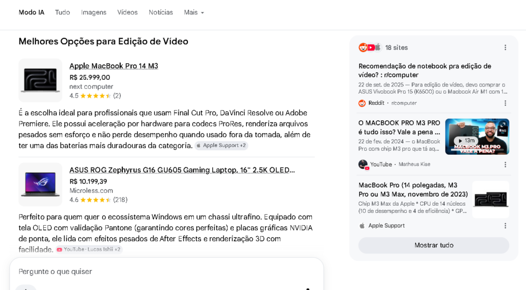This screenshot has height=290, width=526.
Task: Switch to the Modo IA tab
Action: 31,12
